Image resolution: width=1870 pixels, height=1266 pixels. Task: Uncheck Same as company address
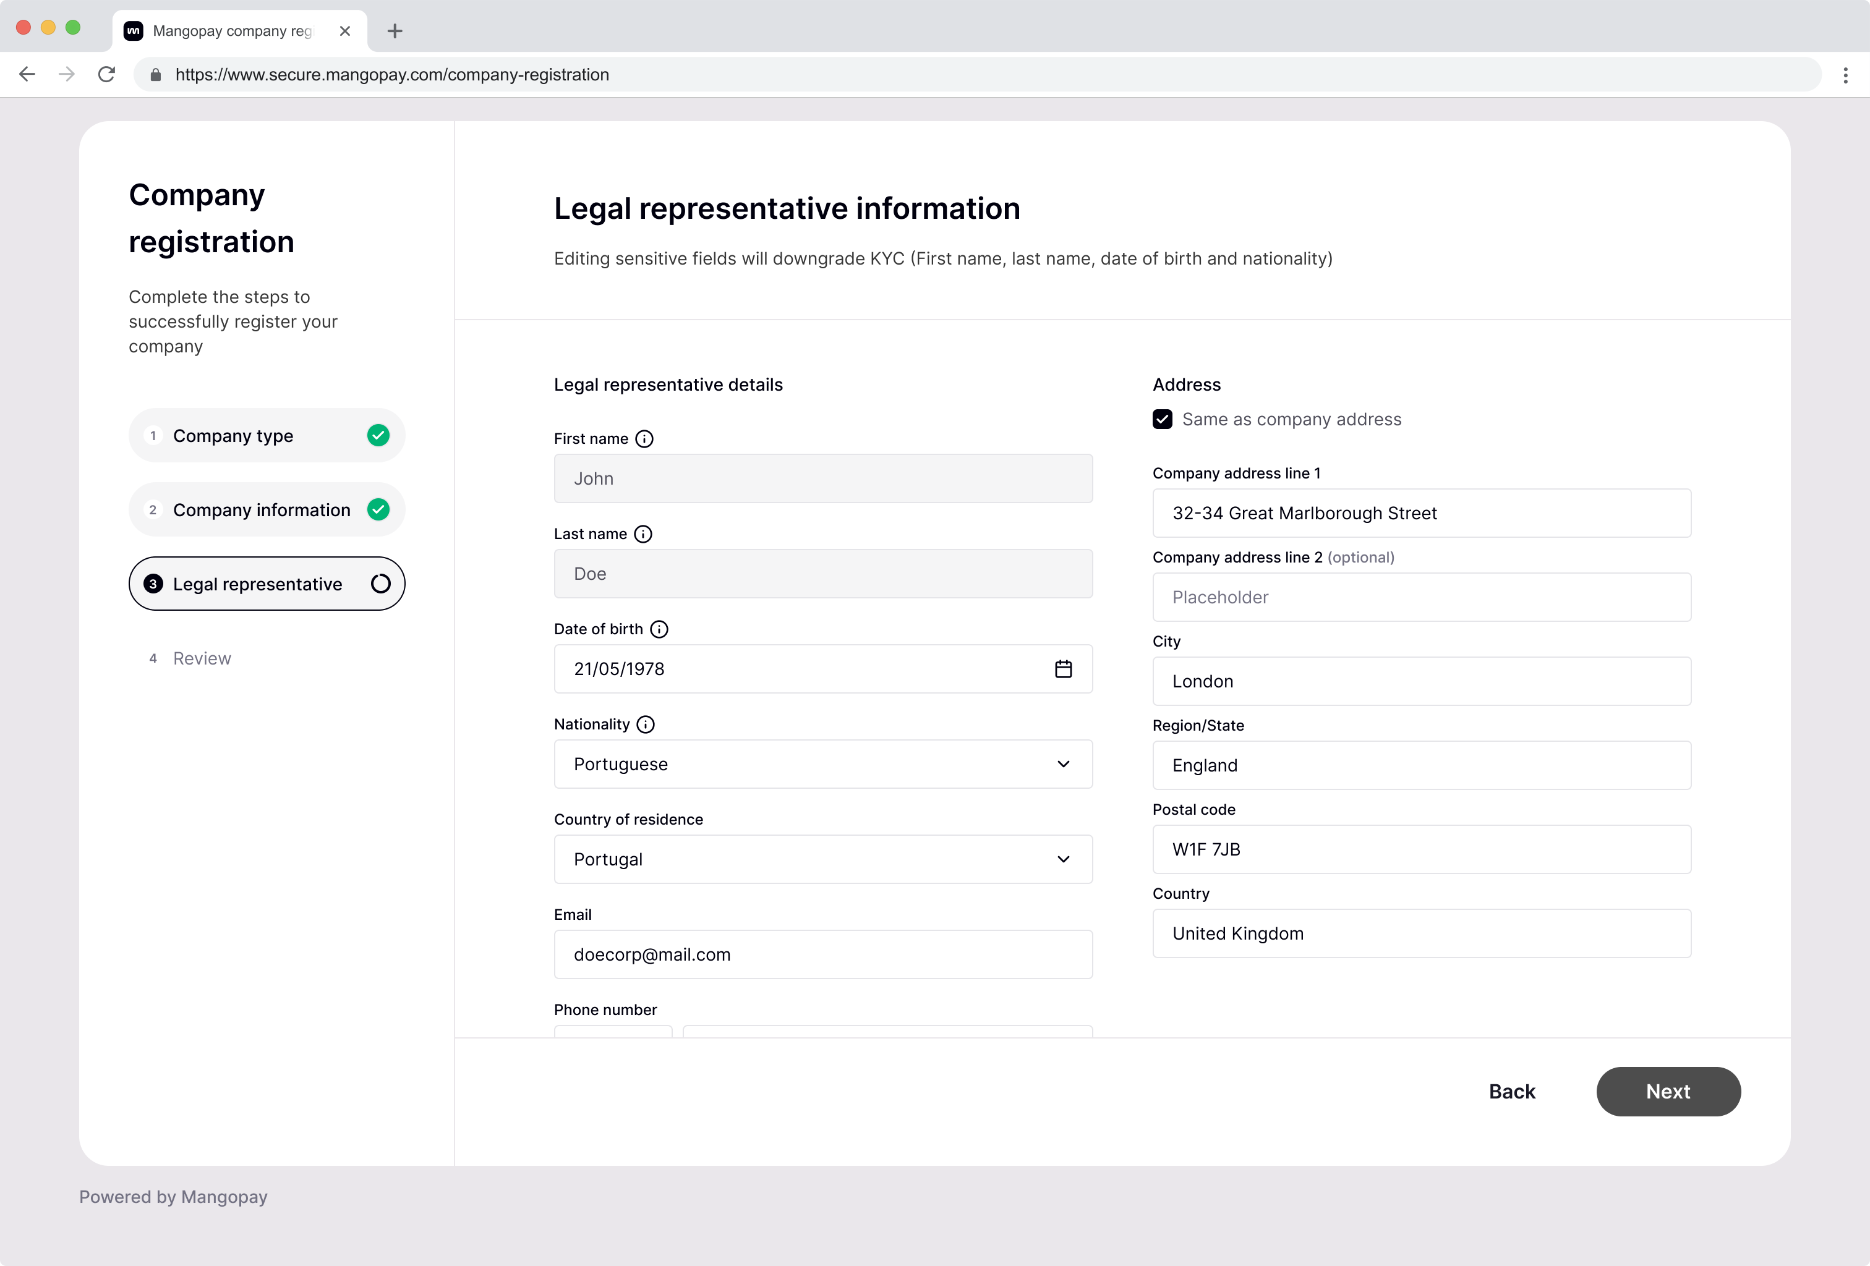pyautogui.click(x=1162, y=419)
